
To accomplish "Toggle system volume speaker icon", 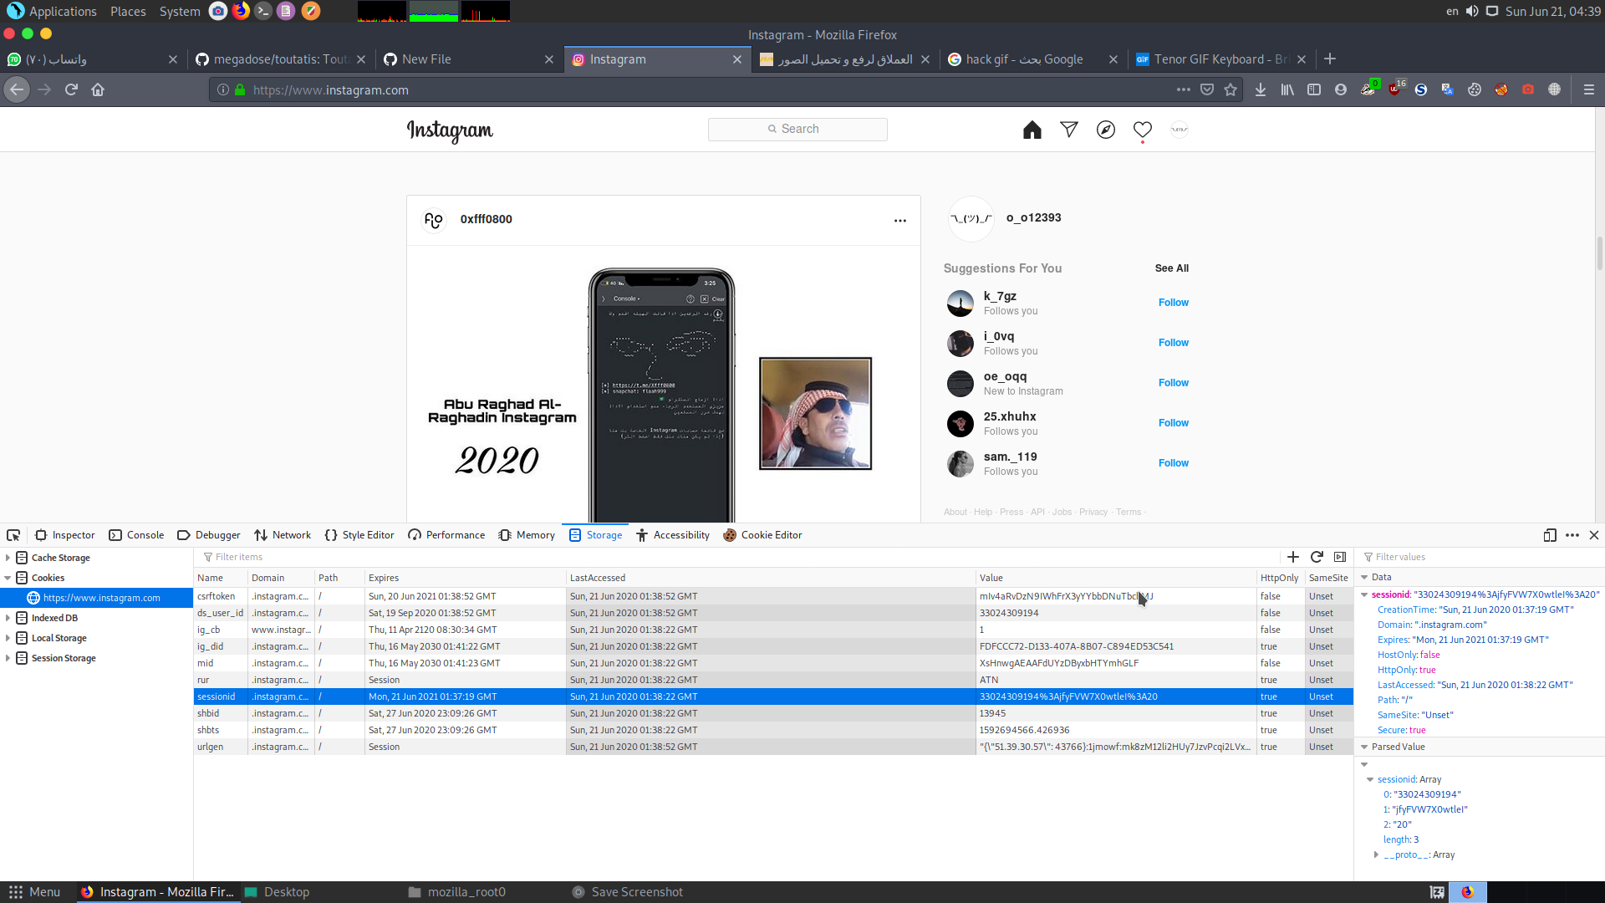I will pos(1472,11).
